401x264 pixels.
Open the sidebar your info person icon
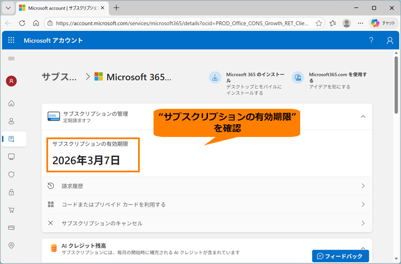(11, 121)
